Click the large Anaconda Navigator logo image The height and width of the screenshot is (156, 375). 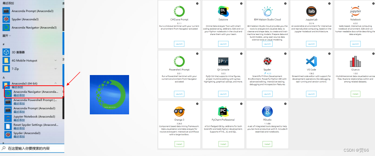(109, 95)
